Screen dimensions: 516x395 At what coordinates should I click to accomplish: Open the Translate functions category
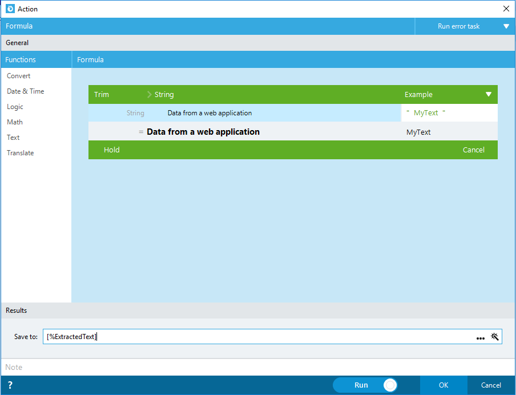pyautogui.click(x=21, y=153)
